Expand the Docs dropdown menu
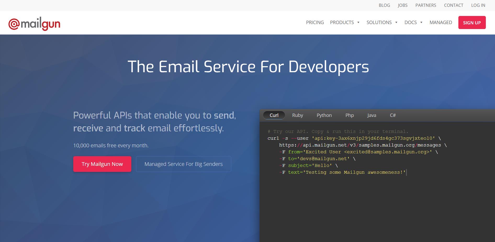This screenshot has height=242, width=495. pyautogui.click(x=413, y=22)
